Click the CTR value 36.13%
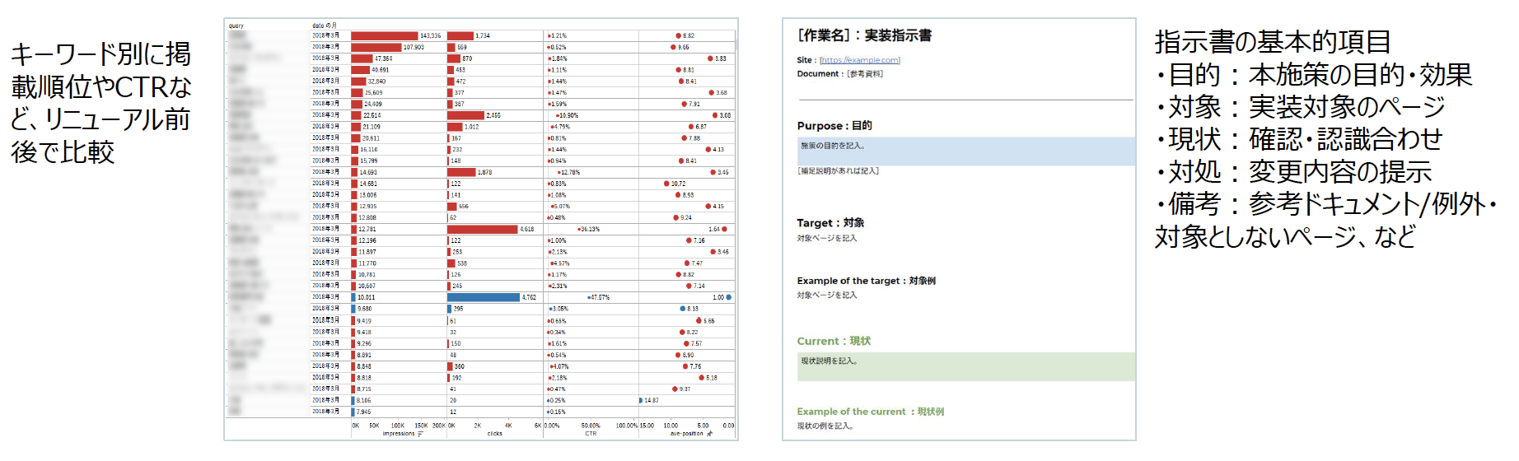Image resolution: width=1519 pixels, height=461 pixels. coord(589,230)
